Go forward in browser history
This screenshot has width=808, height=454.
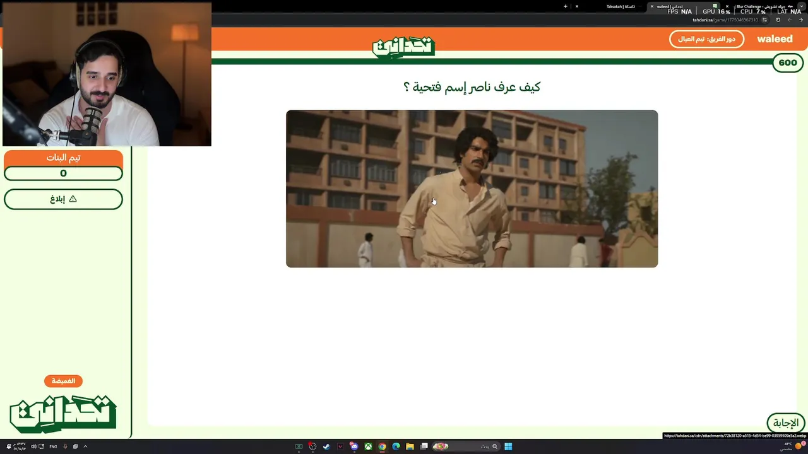coord(801,20)
